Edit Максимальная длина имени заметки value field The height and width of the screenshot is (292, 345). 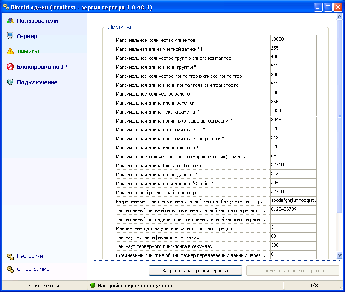tap(293, 102)
